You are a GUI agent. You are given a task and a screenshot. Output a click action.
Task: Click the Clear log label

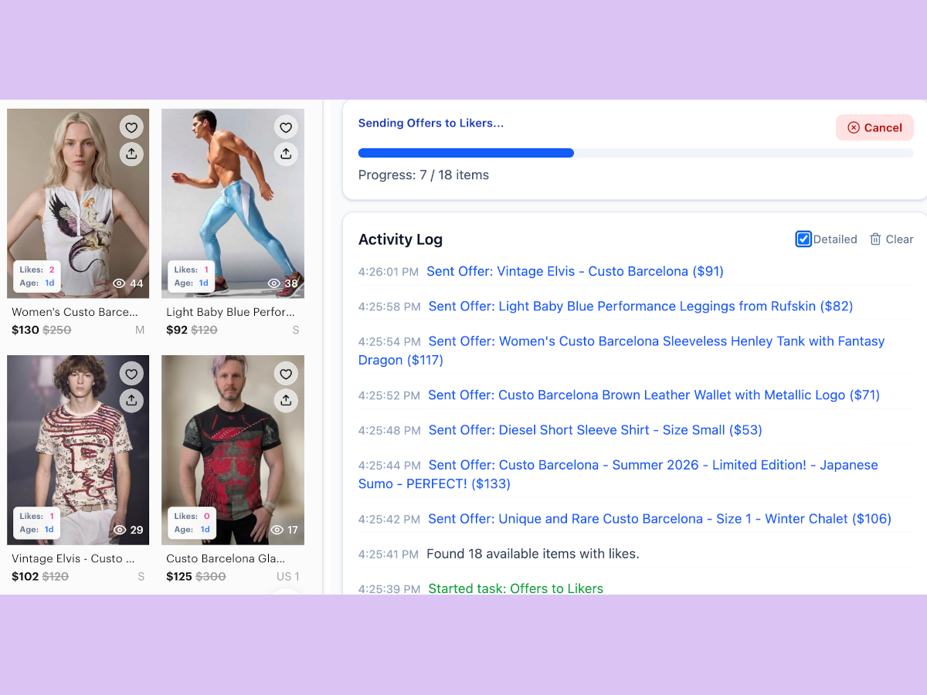[899, 239]
